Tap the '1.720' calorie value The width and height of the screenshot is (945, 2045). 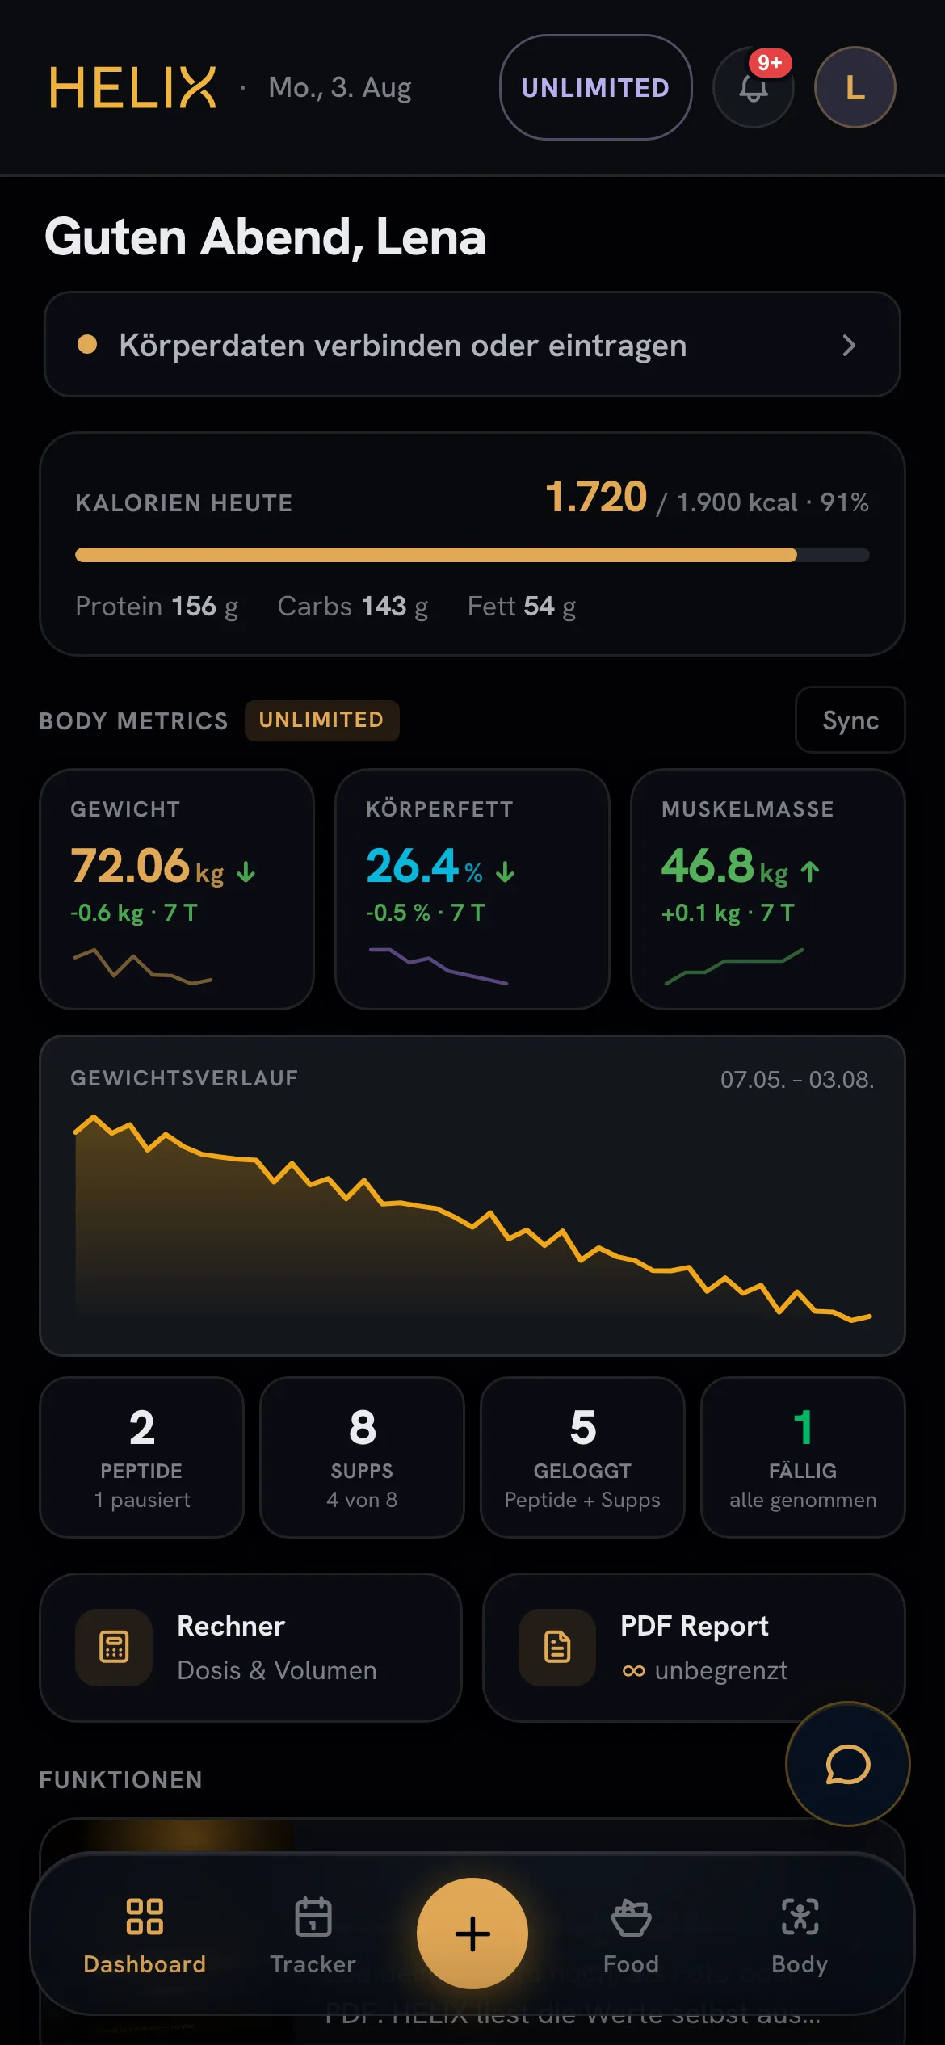[596, 496]
